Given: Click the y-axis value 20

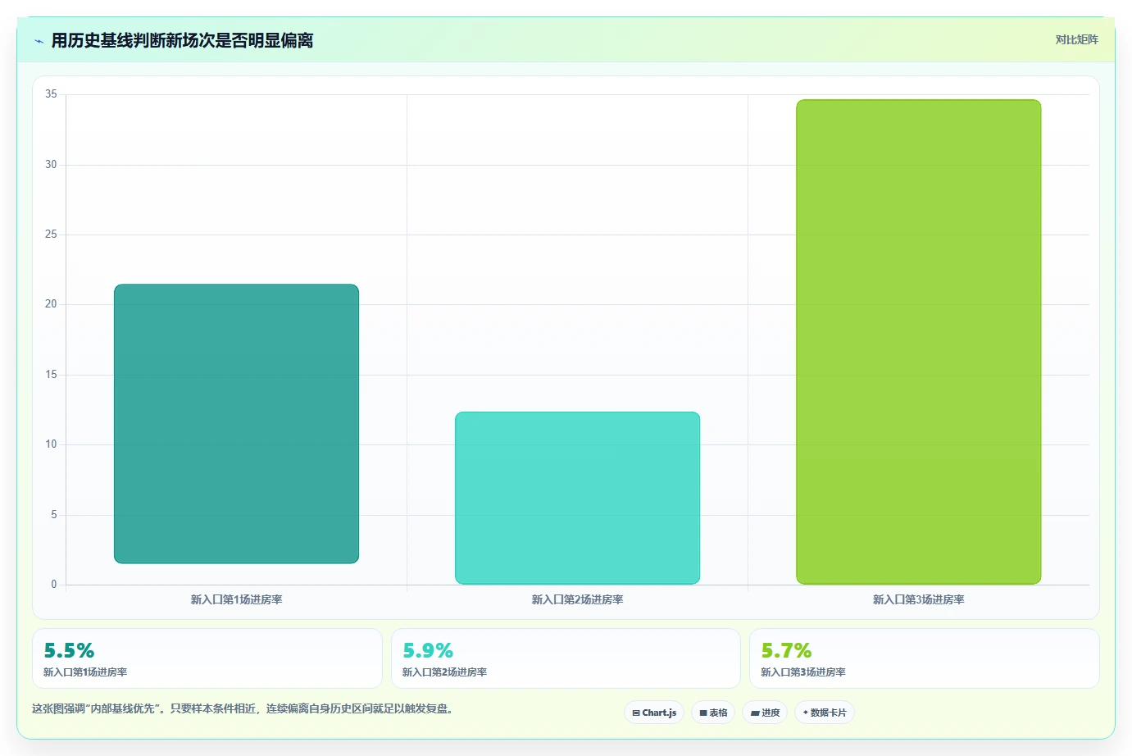Looking at the screenshot, I should coord(51,304).
